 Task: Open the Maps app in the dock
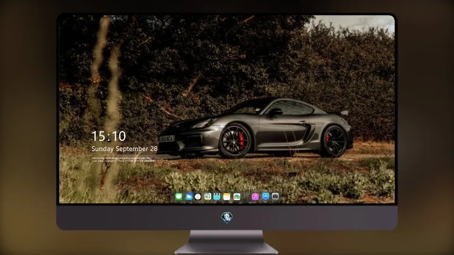[x=208, y=197]
